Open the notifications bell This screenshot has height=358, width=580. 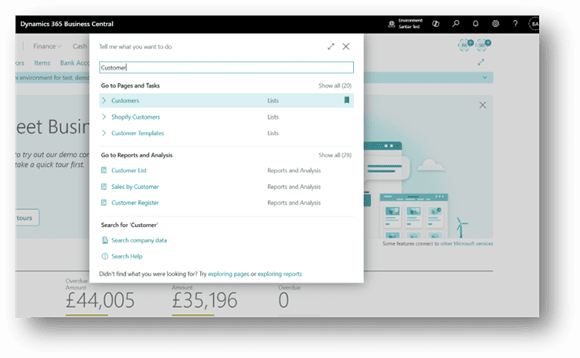point(476,24)
